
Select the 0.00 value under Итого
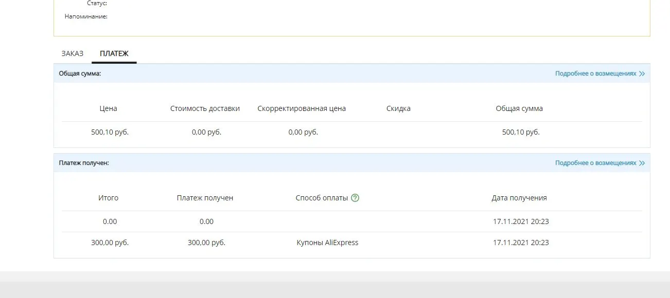click(110, 221)
